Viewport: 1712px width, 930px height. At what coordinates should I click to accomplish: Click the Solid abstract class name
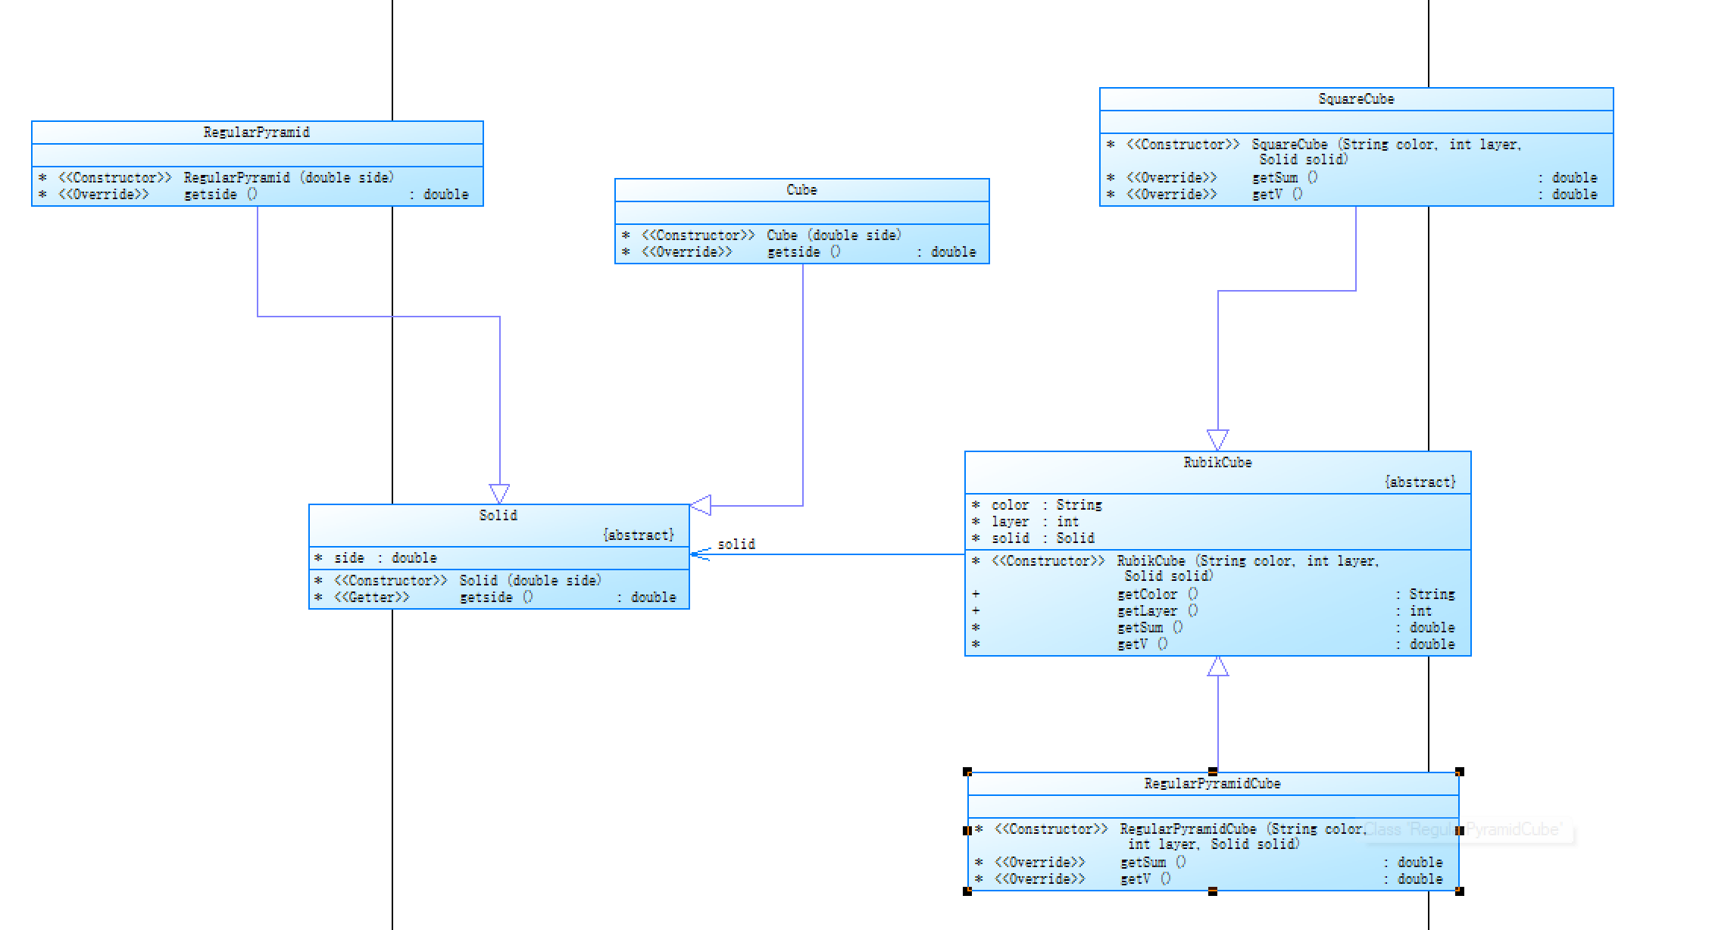(x=498, y=516)
